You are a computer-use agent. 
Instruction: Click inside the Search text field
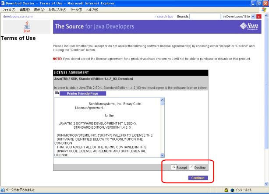tap(205, 16)
